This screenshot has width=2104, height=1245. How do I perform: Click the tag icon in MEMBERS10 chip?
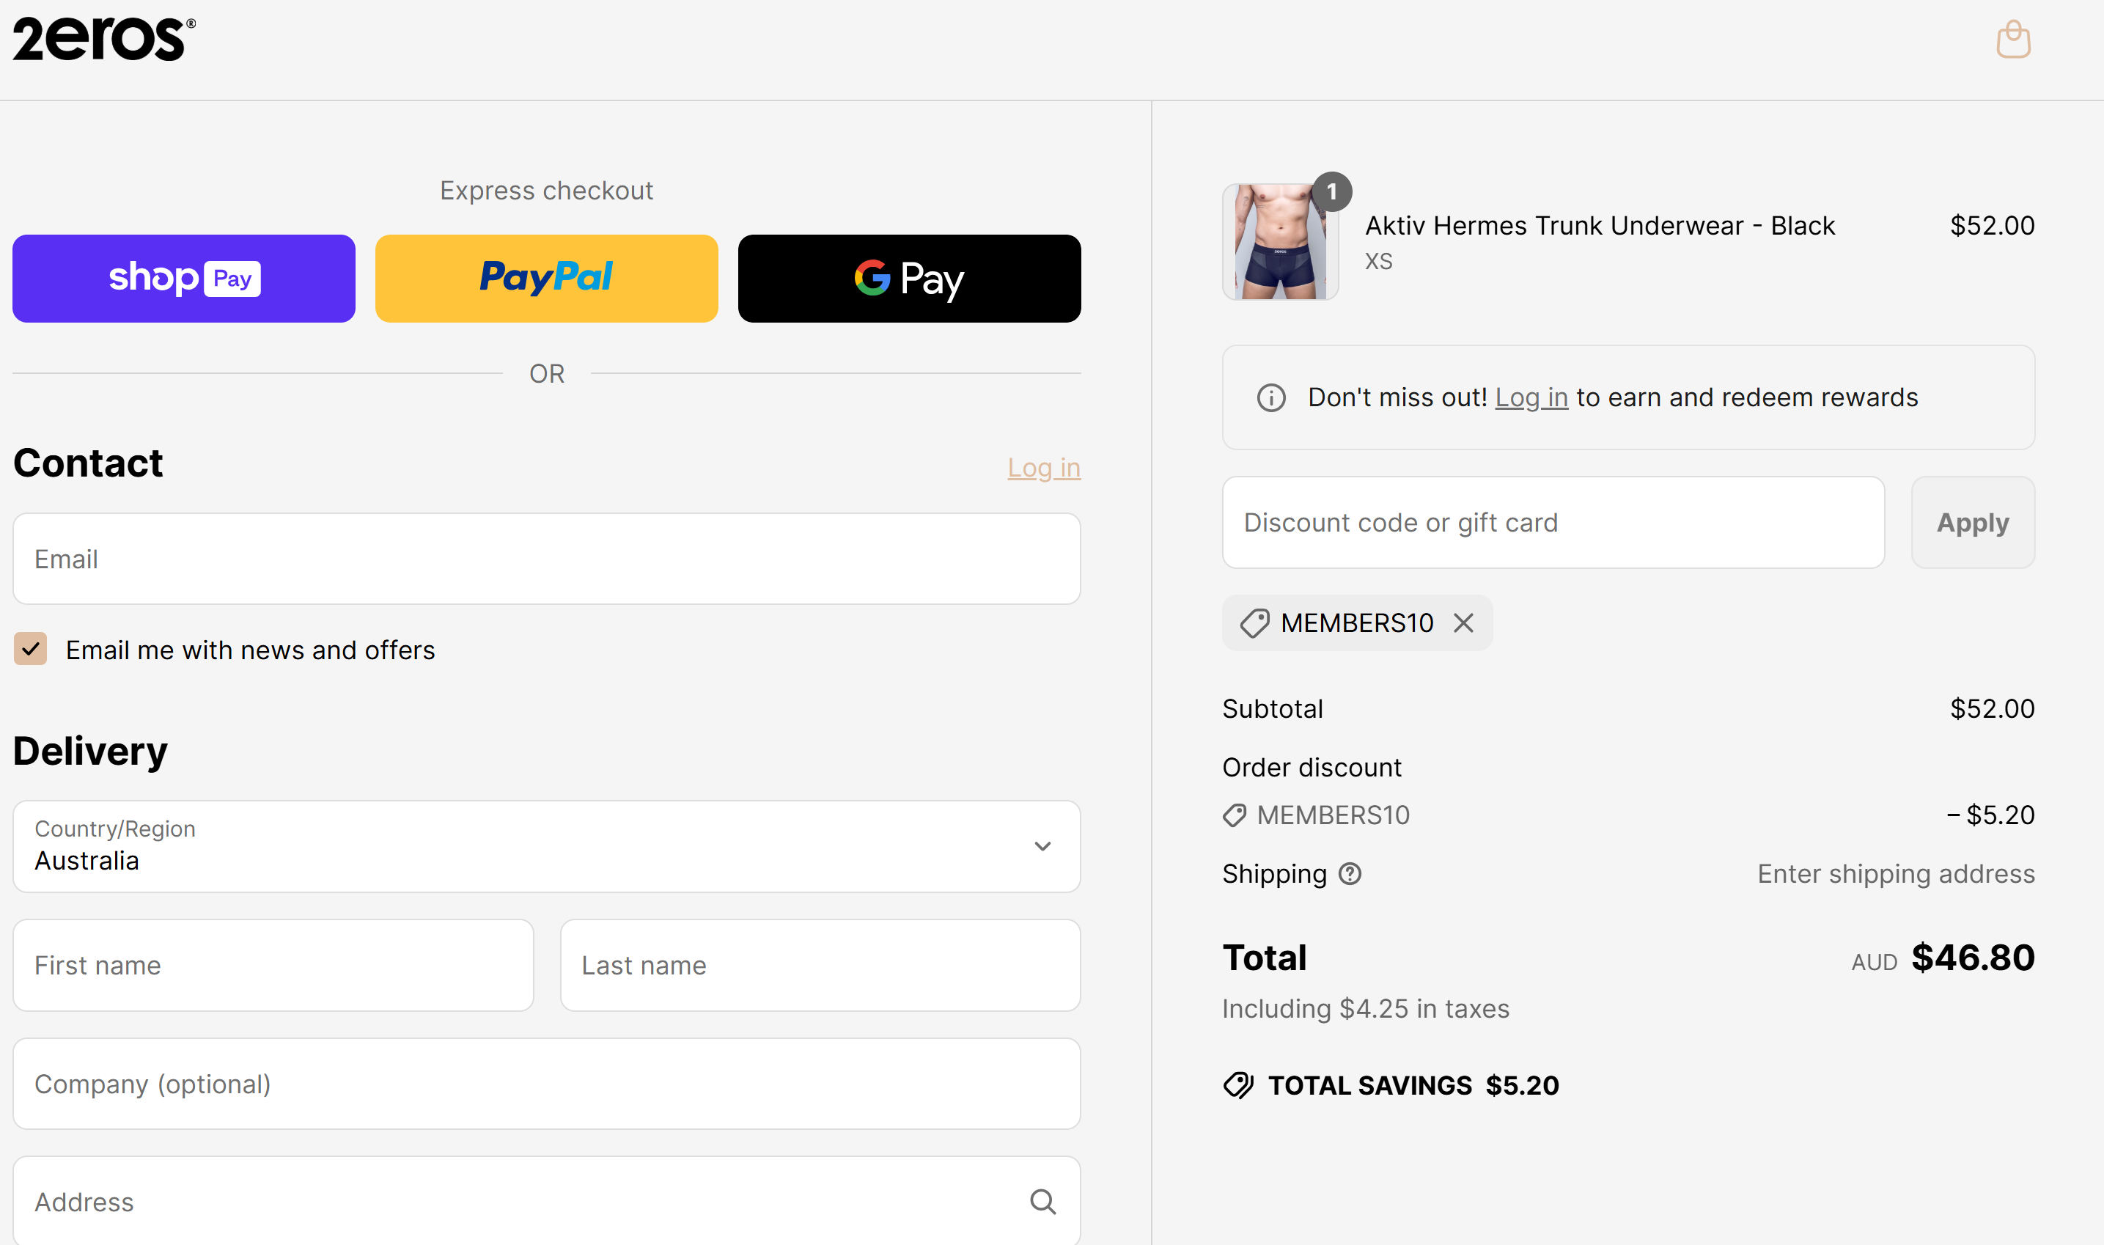[x=1254, y=622]
